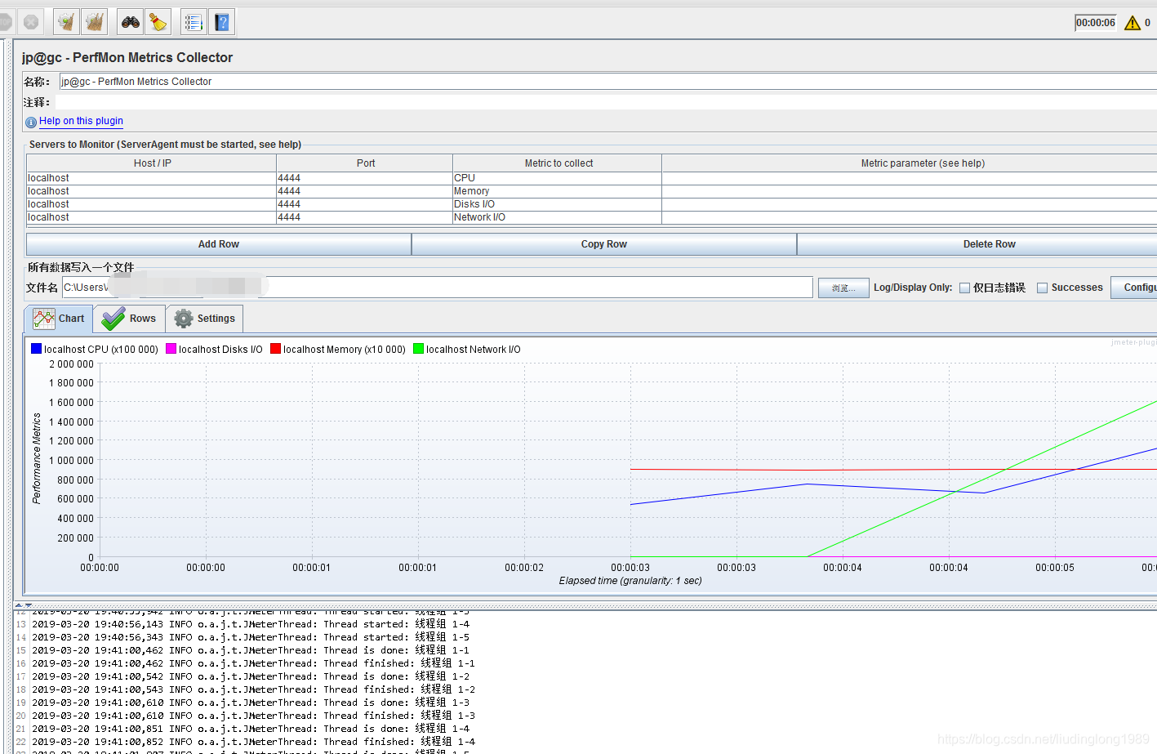
Task: Click log line 20 Thread finished 线程组 1-3
Action: (253, 716)
